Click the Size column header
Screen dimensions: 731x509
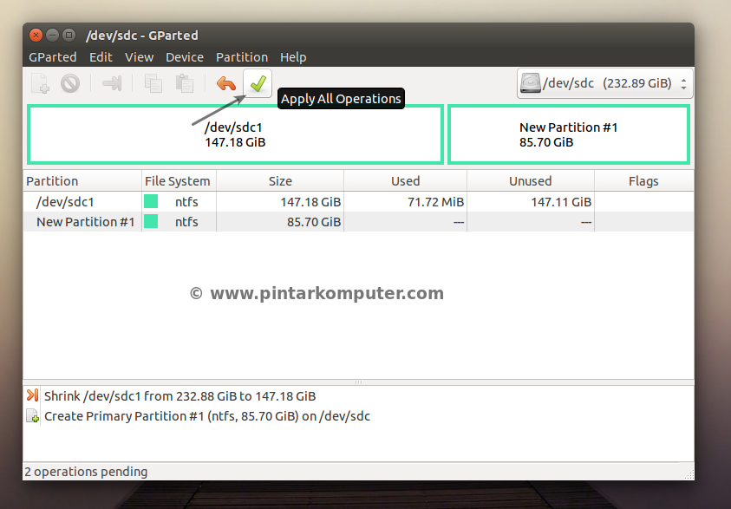(x=280, y=181)
